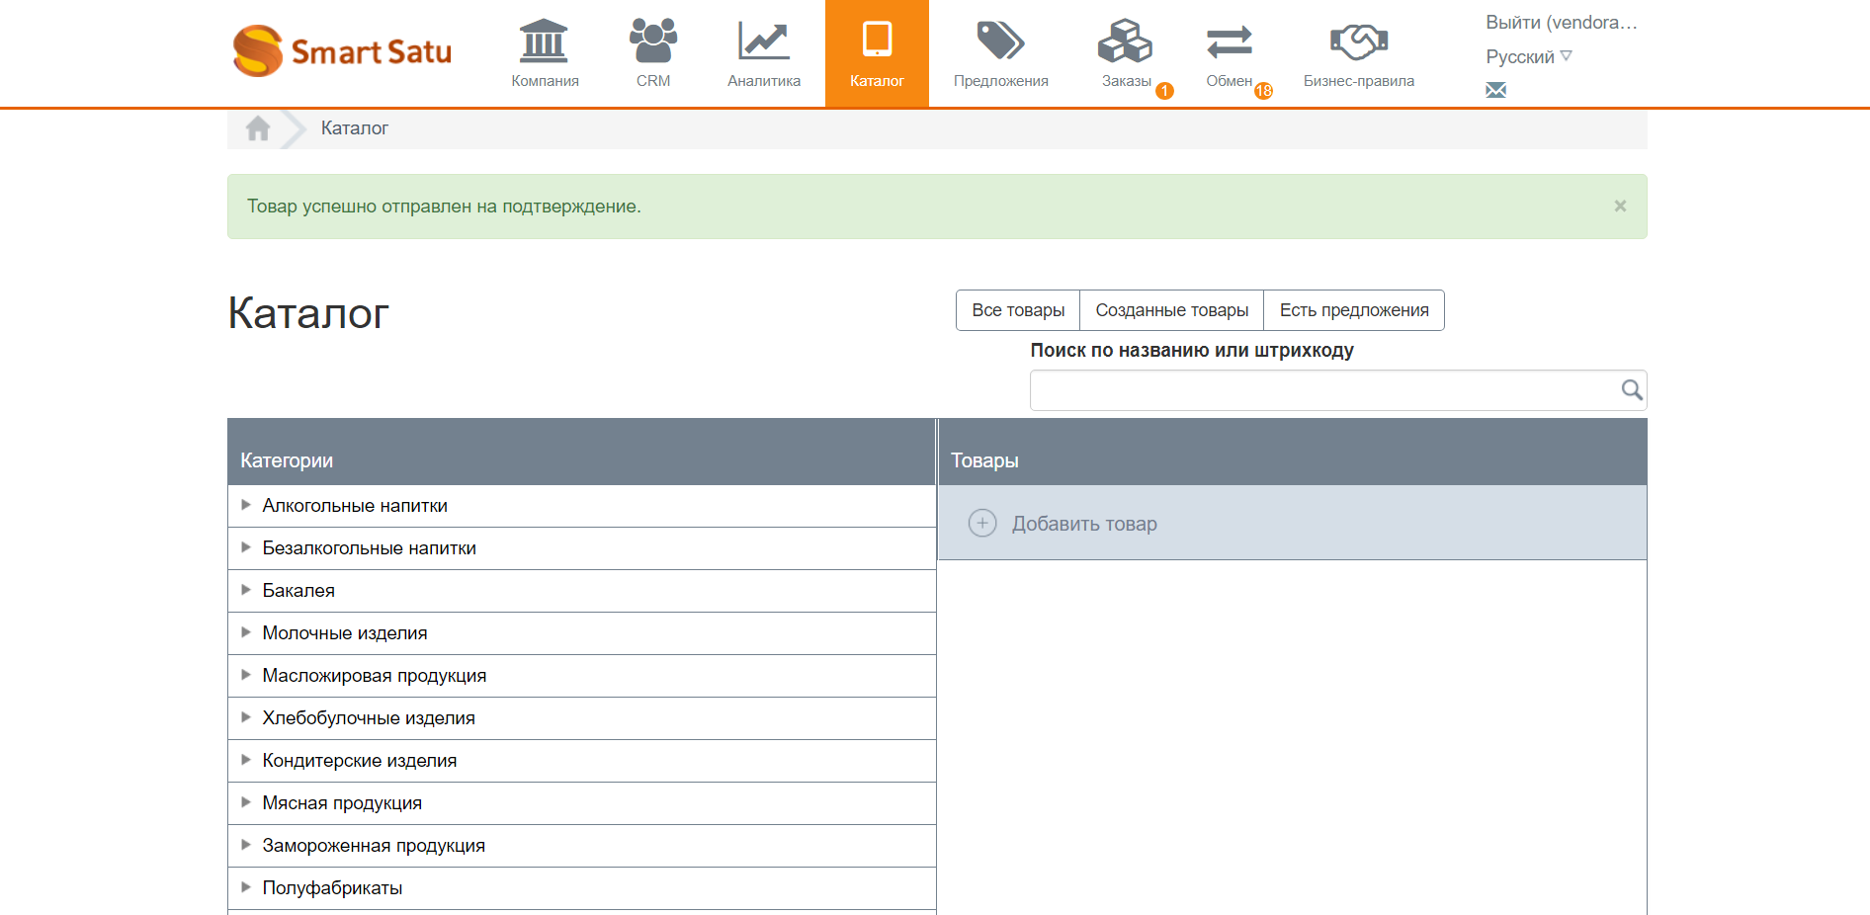1870x915 pixels.
Task: Select the Бакалея category name
Action: pos(298,591)
